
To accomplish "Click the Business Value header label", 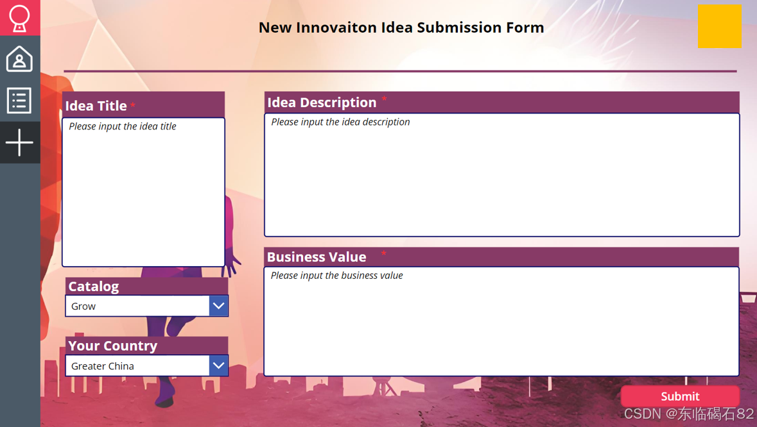I will pos(317,257).
